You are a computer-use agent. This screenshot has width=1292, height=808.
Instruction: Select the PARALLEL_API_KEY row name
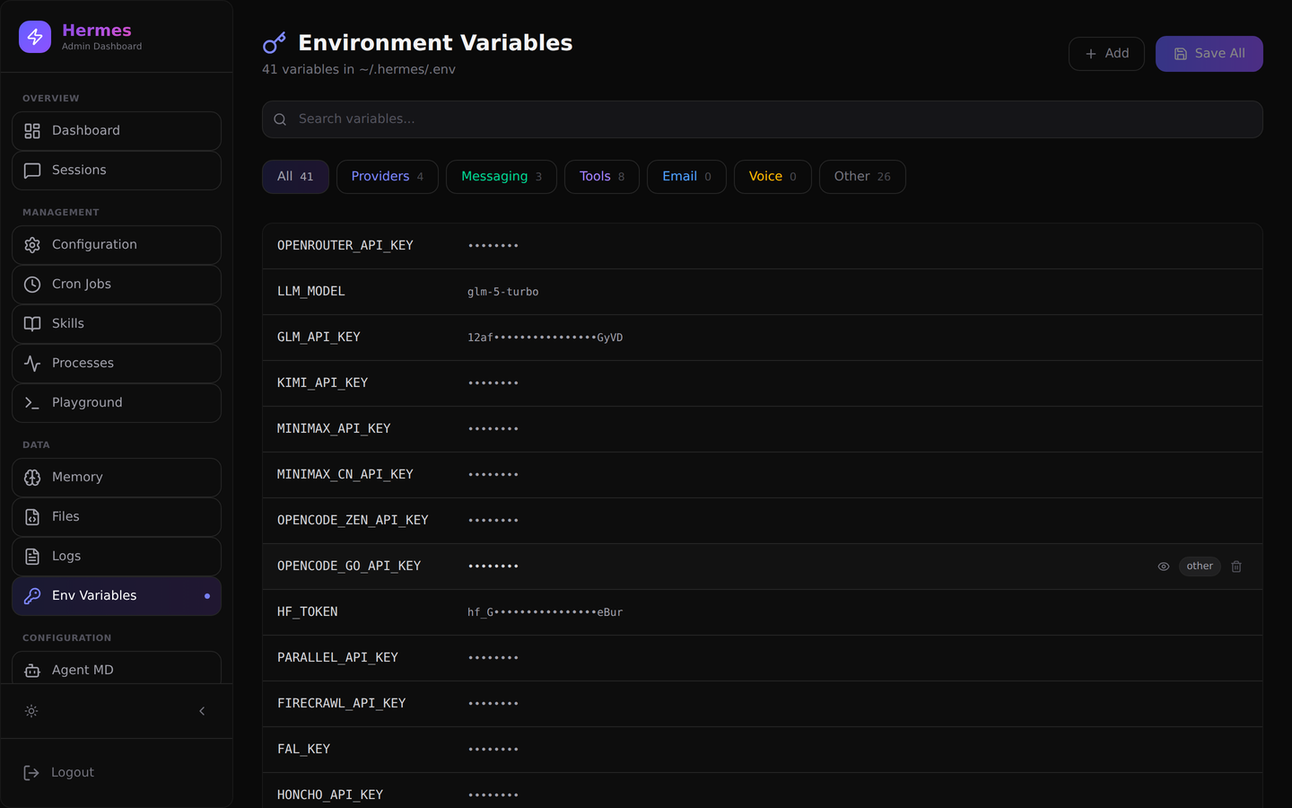pos(337,658)
